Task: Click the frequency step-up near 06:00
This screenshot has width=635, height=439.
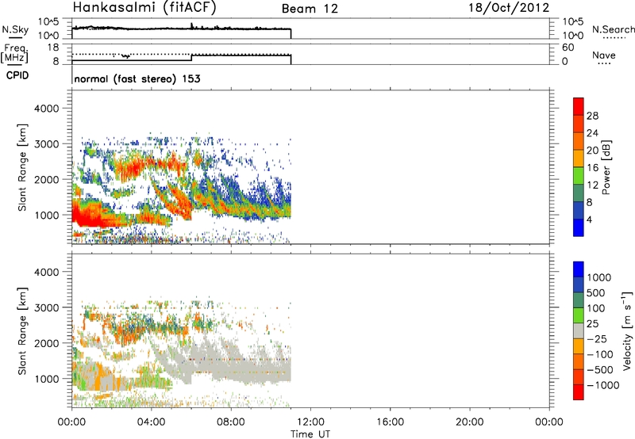Action: tap(191, 58)
